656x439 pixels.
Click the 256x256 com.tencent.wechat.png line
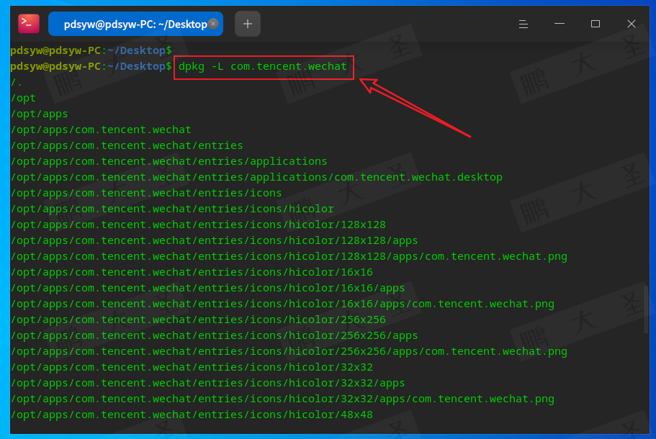pyautogui.click(x=289, y=352)
